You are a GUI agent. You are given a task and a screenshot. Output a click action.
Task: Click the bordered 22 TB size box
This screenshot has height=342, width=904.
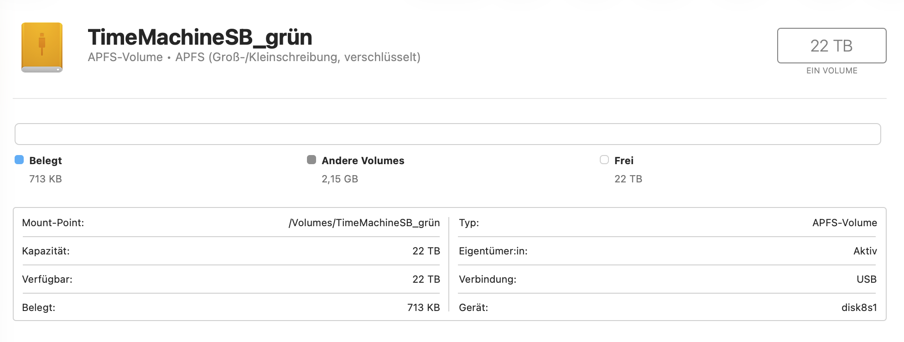point(831,46)
